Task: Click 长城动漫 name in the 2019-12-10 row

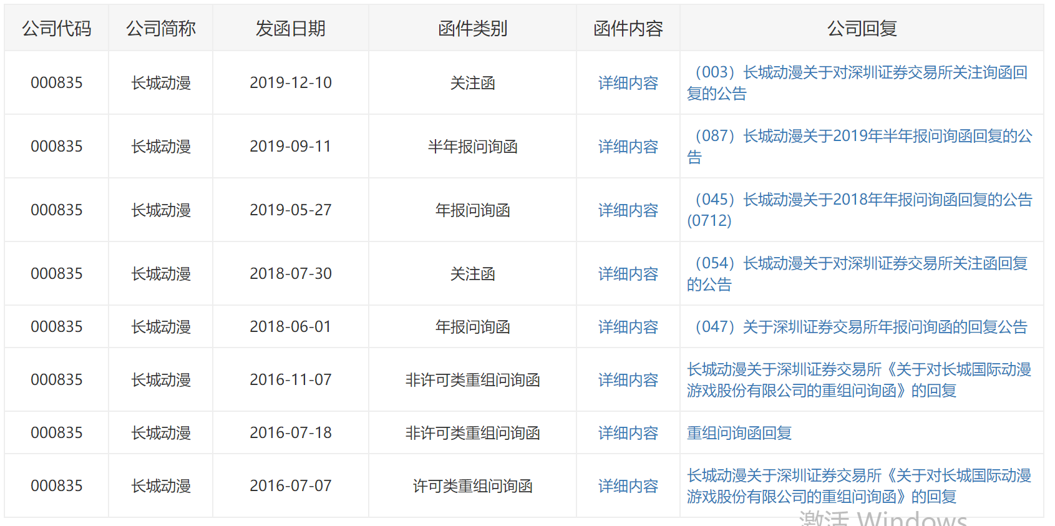Action: pos(161,83)
